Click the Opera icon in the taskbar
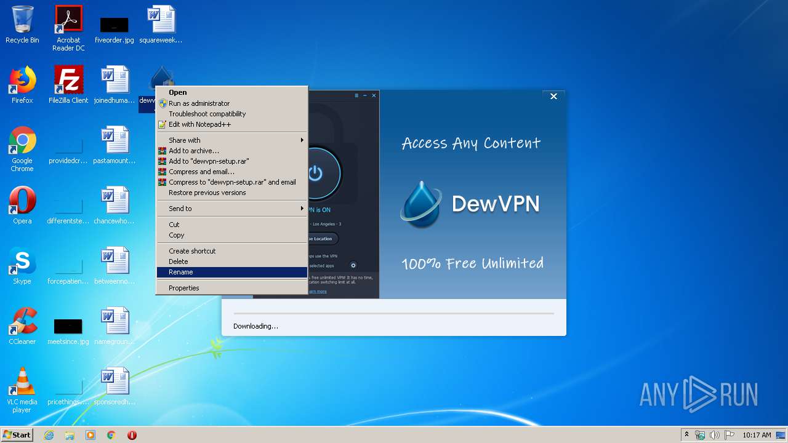The image size is (788, 443). [132, 435]
